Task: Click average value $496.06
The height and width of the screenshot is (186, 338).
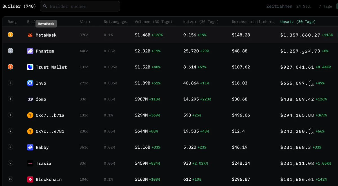Action: (241, 115)
